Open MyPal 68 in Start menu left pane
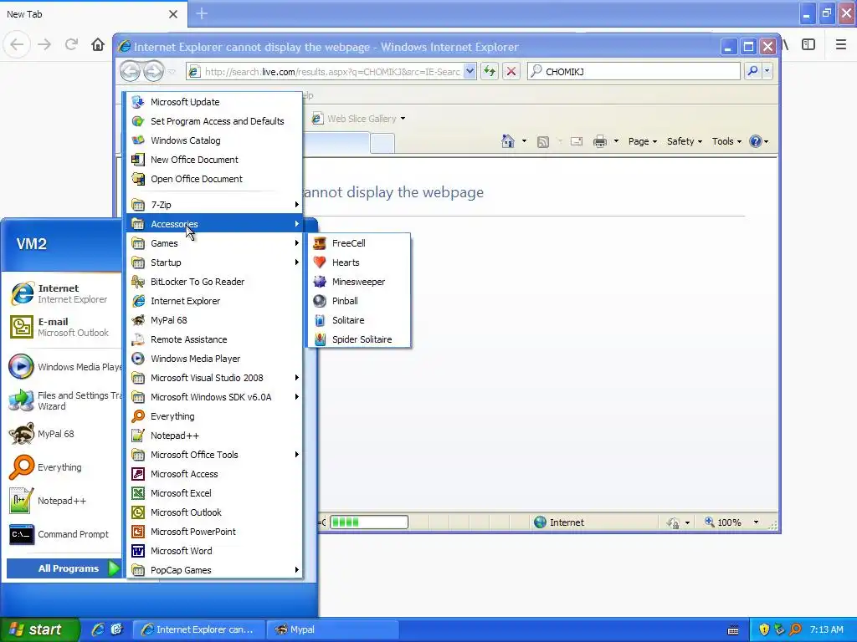The width and height of the screenshot is (857, 642). (63, 434)
